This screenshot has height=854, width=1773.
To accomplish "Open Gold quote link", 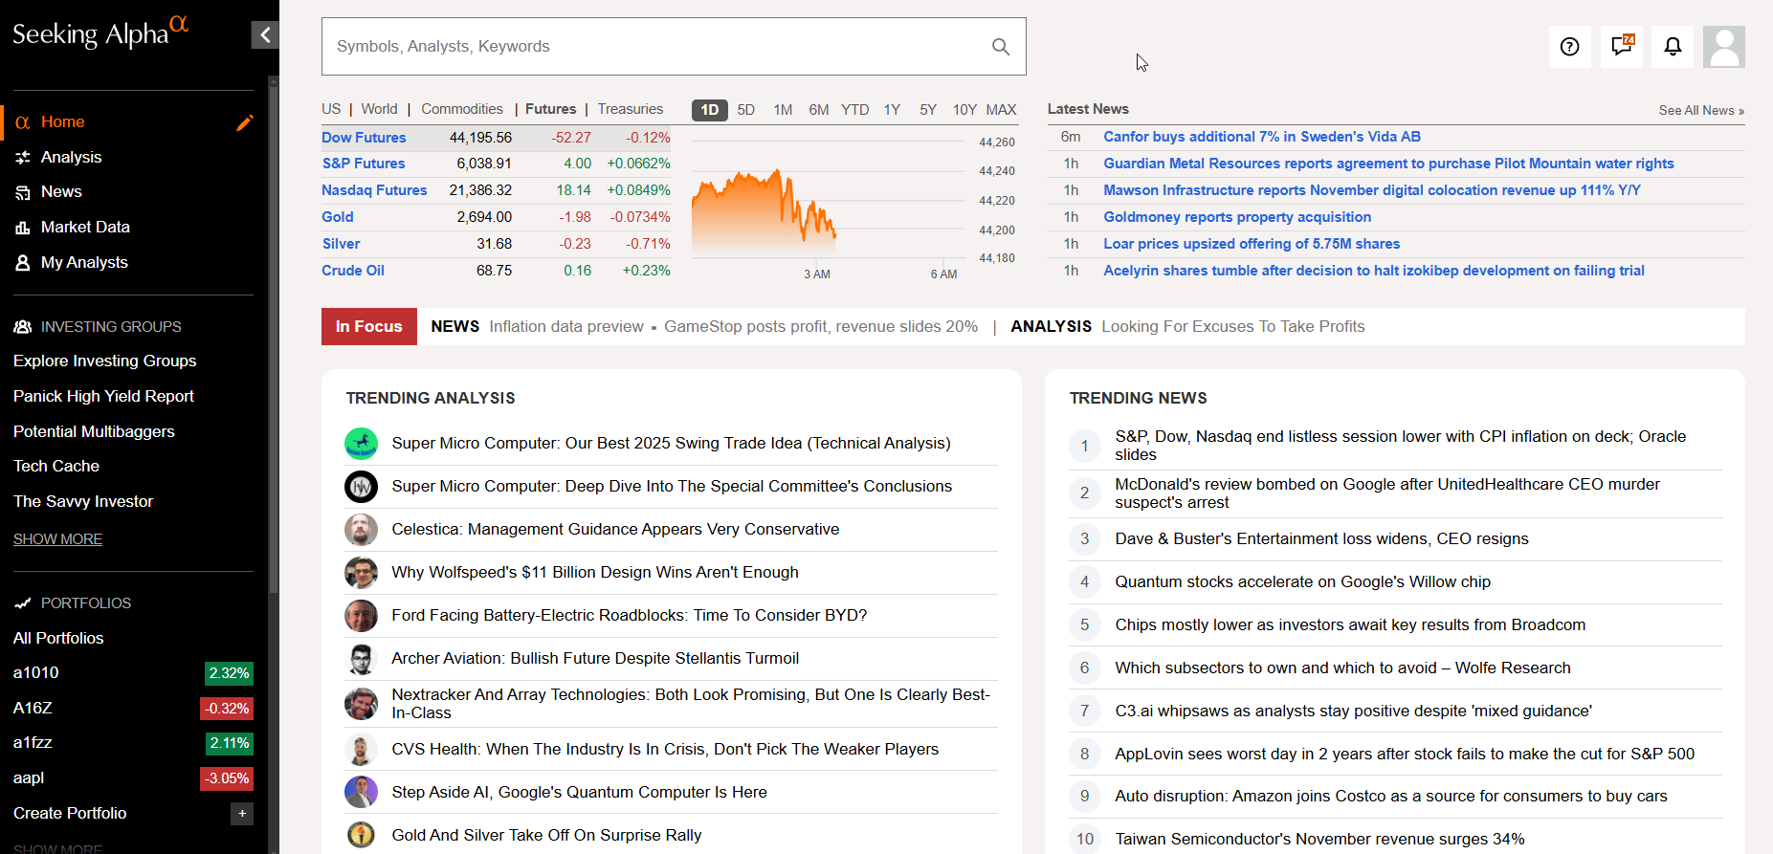I will tap(338, 217).
